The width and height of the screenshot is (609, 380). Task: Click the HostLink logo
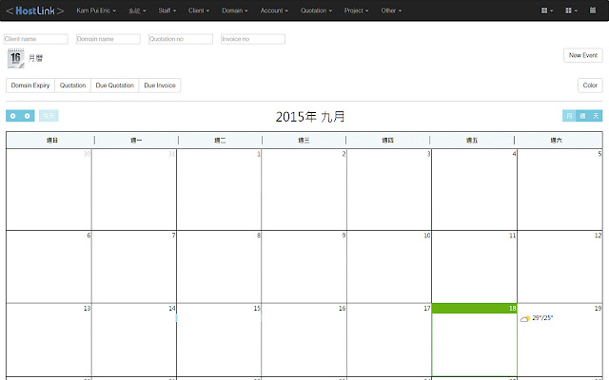(x=34, y=10)
